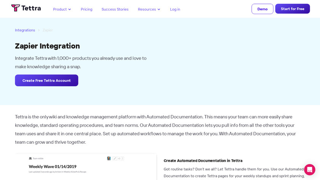Click the 'Integrate Tettra with 1,000+ products' tagline

[81, 62]
